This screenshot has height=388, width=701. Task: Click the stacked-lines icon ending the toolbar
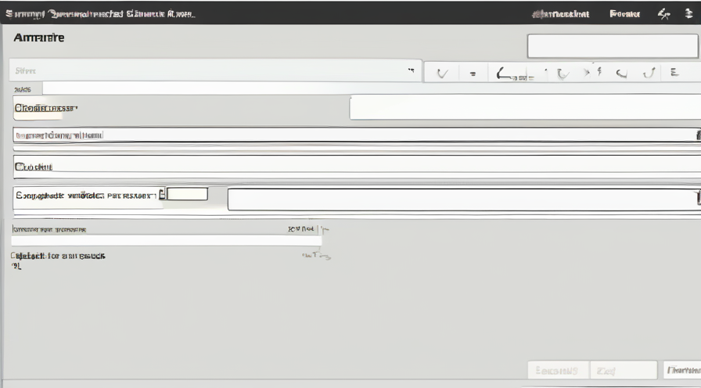[x=673, y=73]
